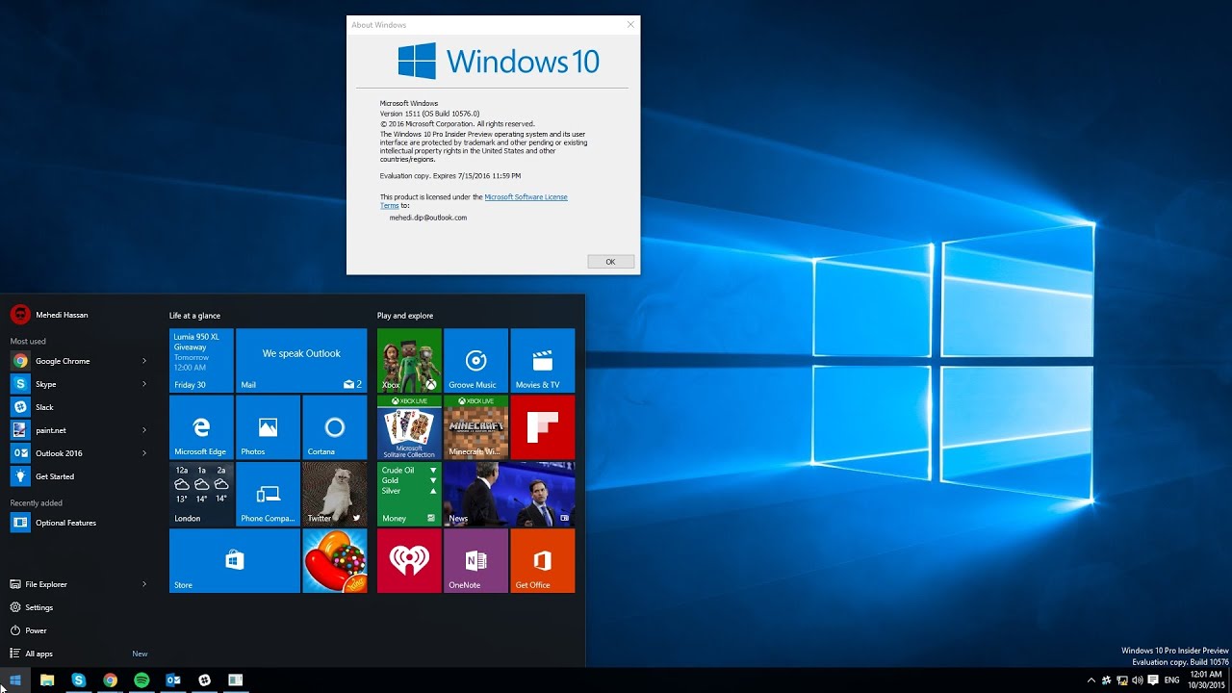Open the Mail tile
This screenshot has height=693, width=1232.
coord(301,361)
